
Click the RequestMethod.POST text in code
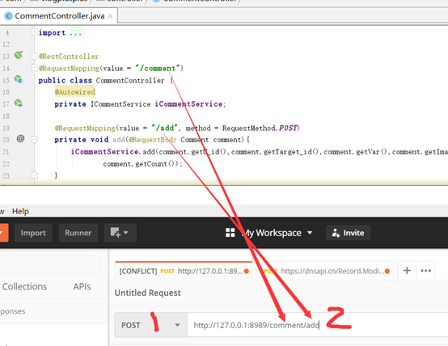coord(260,128)
